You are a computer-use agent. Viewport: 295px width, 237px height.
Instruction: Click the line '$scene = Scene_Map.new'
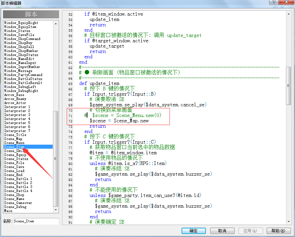tap(119, 121)
